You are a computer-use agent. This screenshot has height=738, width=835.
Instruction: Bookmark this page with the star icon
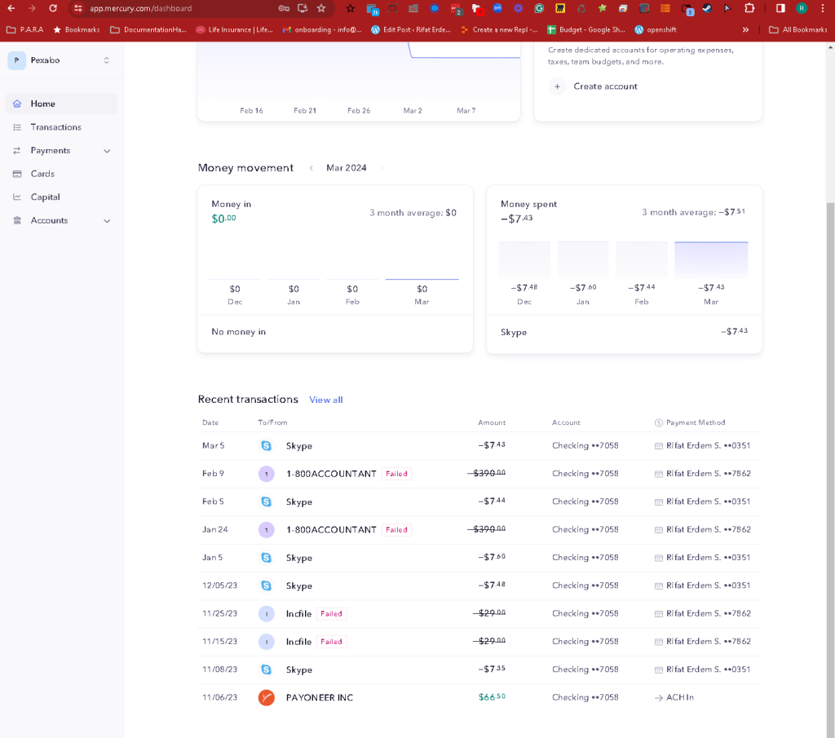321,8
